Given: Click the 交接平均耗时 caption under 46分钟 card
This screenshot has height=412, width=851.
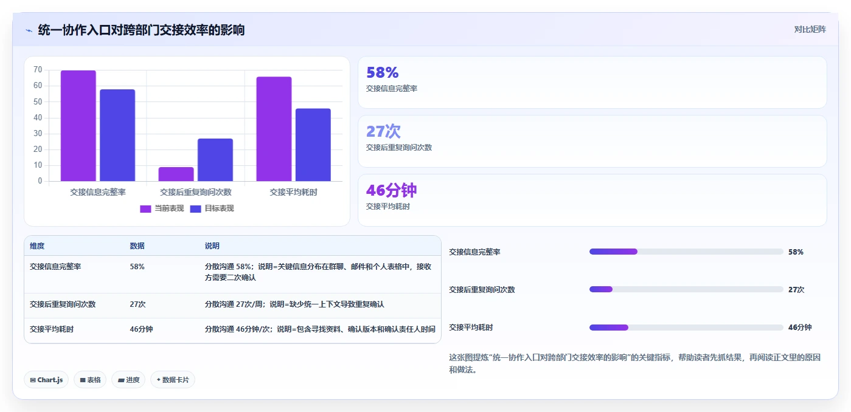Looking at the screenshot, I should [388, 207].
